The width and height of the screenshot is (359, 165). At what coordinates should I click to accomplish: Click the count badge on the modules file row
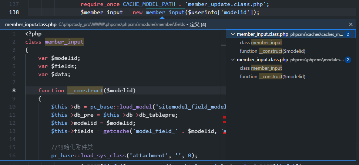(348, 60)
